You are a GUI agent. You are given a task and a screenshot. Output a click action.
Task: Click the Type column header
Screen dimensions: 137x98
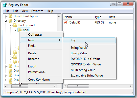point(100,17)
